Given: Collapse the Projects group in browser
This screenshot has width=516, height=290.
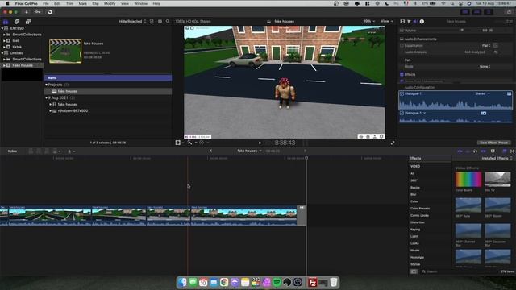Looking at the screenshot, I should [47, 85].
